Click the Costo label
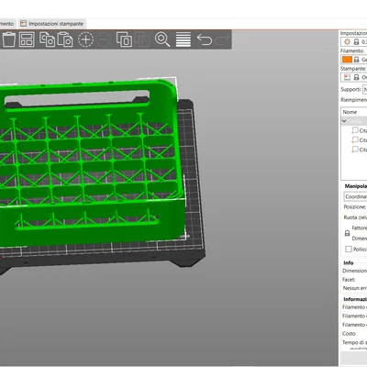This screenshot has height=367, width=367. pyautogui.click(x=349, y=334)
